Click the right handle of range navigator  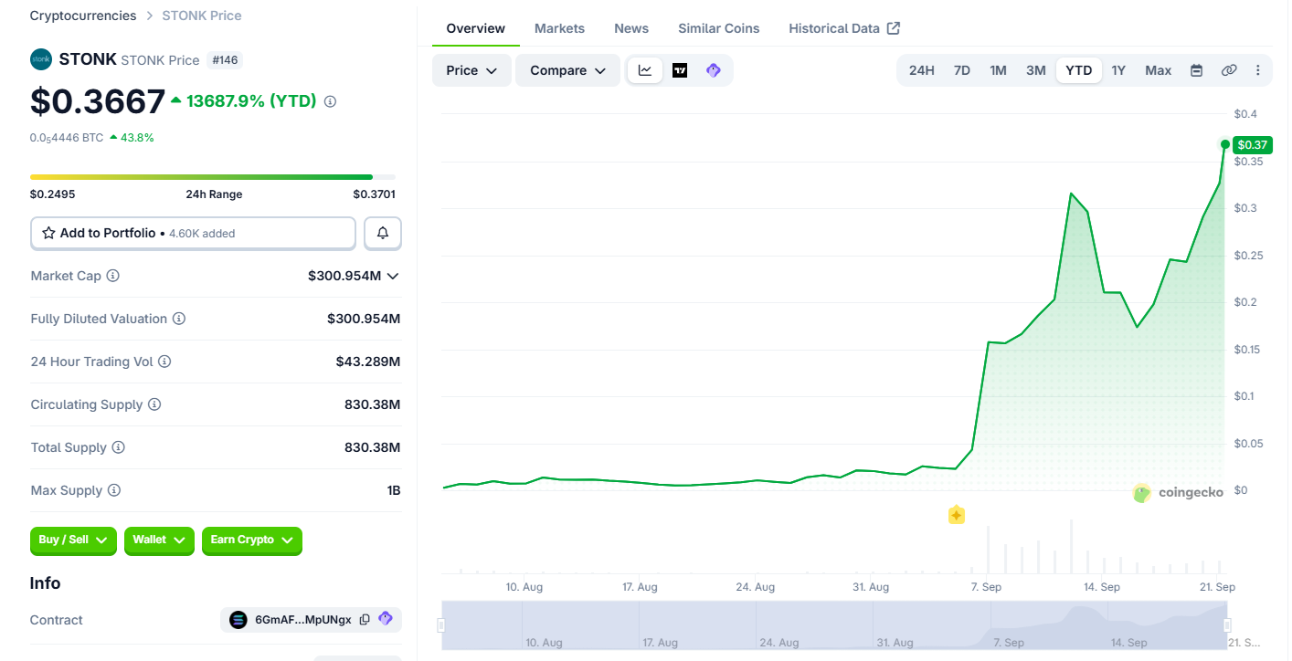[x=1227, y=625]
